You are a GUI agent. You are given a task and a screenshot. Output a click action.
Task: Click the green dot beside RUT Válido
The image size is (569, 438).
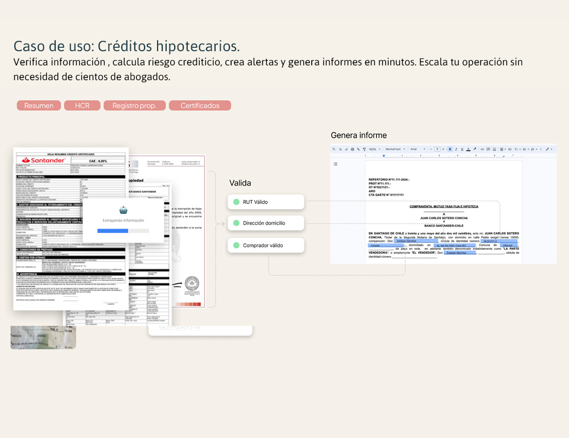click(x=236, y=202)
